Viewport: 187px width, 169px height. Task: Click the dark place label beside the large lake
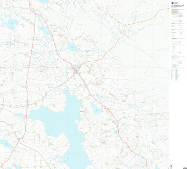[82, 112]
